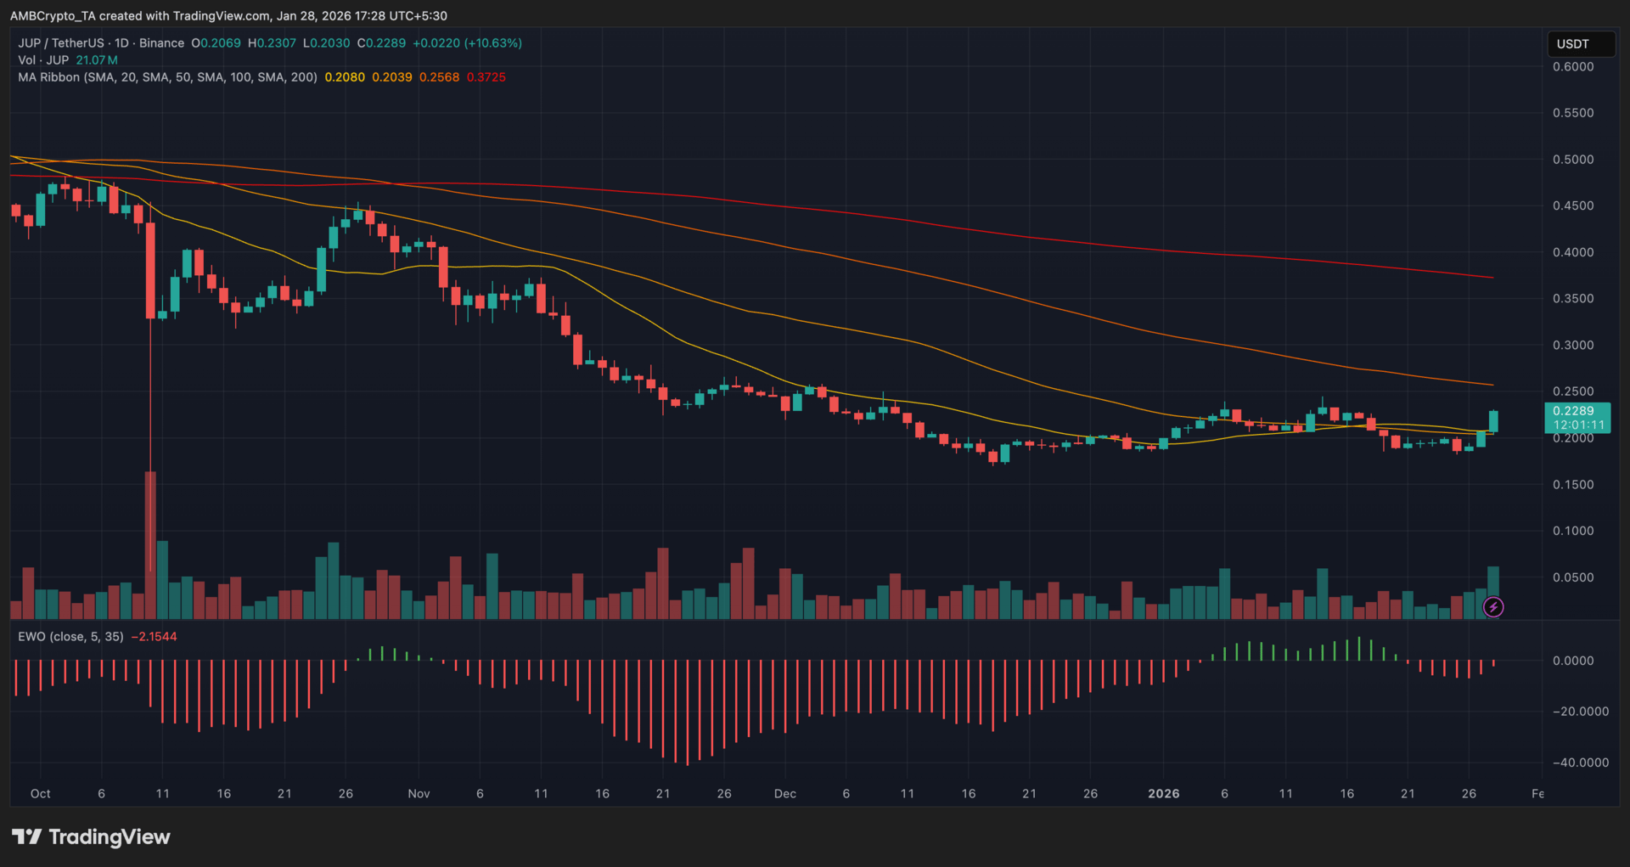Click the latest green candlestick on the chart
This screenshot has width=1630, height=867.
click(1493, 420)
